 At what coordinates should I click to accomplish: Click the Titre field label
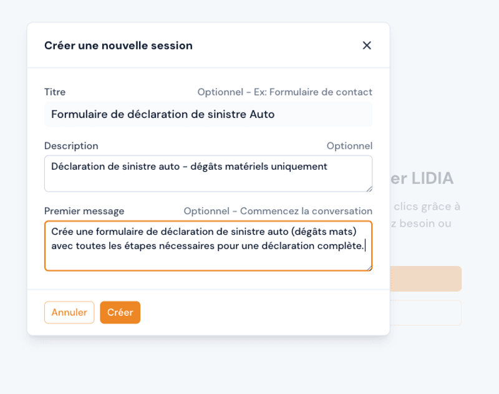(x=55, y=92)
